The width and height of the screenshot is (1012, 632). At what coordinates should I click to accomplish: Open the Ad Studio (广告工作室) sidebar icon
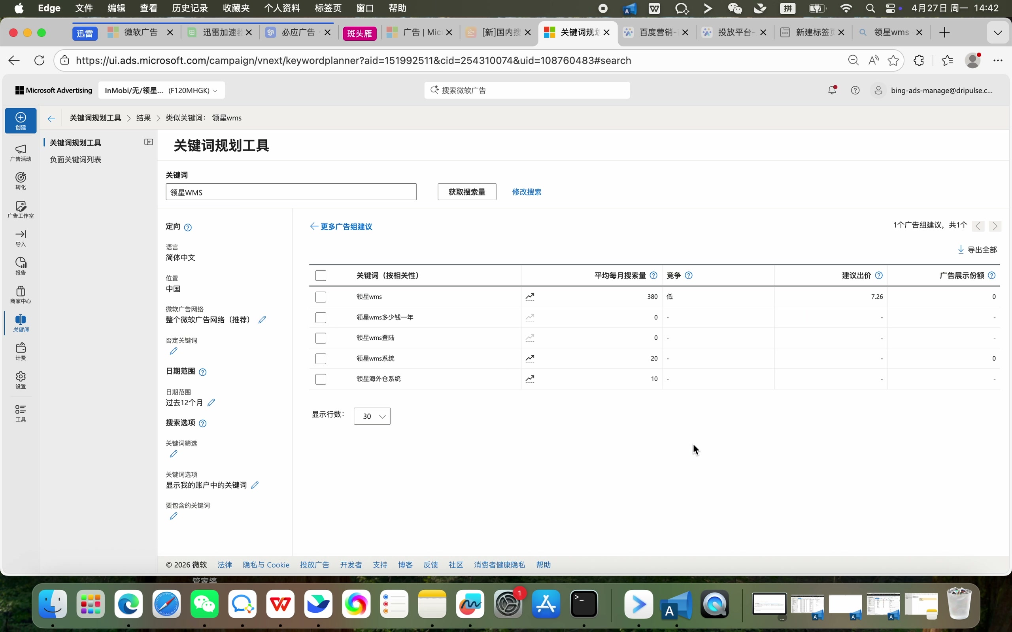pos(21,210)
